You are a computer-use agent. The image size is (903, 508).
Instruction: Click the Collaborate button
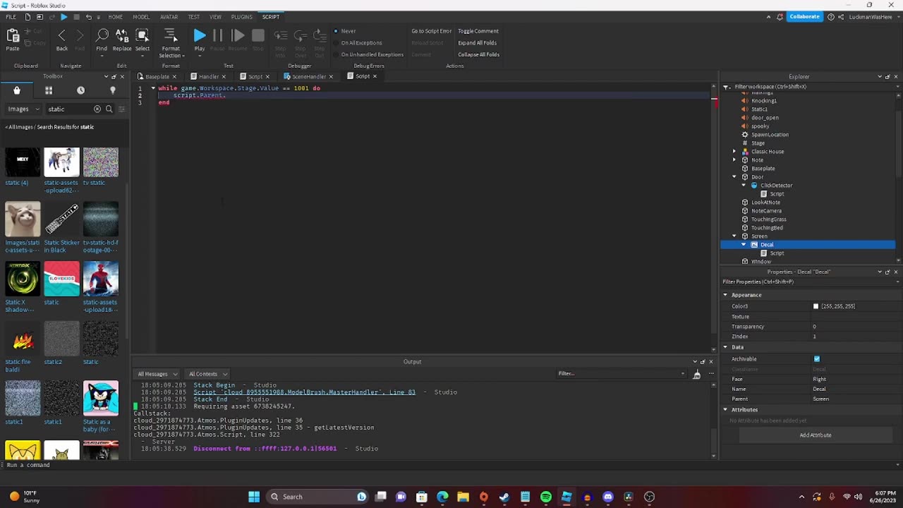pos(805,16)
